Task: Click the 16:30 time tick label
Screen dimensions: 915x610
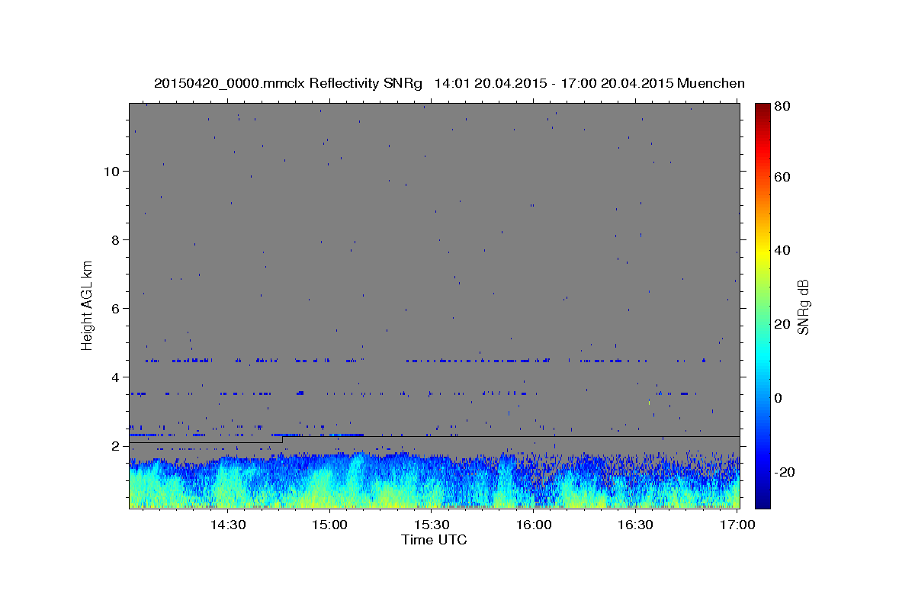Action: (635, 525)
